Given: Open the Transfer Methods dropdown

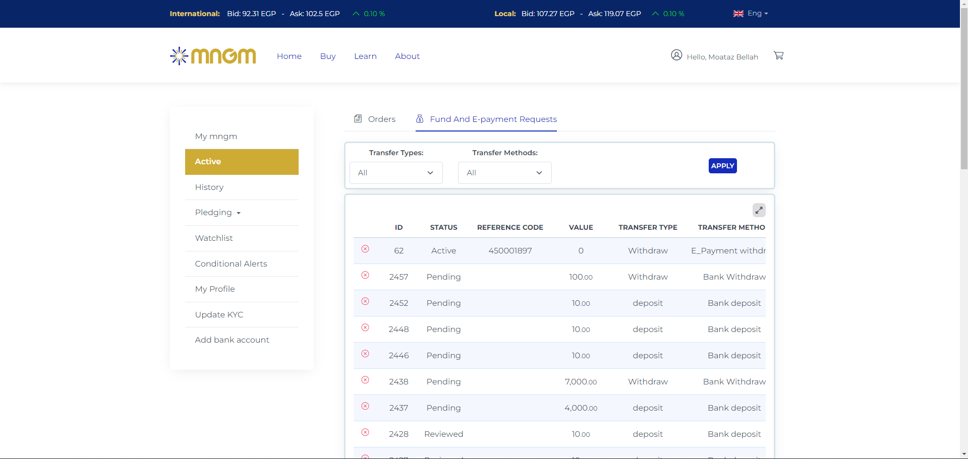Looking at the screenshot, I should (x=504, y=173).
